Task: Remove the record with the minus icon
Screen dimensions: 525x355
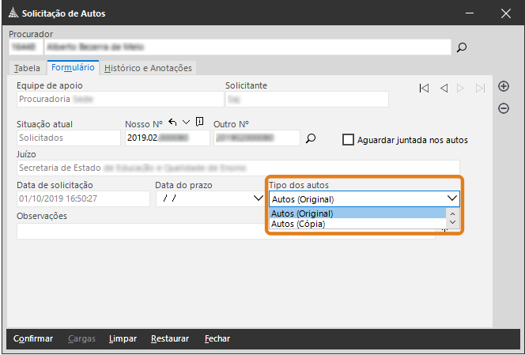Action: coord(504,108)
